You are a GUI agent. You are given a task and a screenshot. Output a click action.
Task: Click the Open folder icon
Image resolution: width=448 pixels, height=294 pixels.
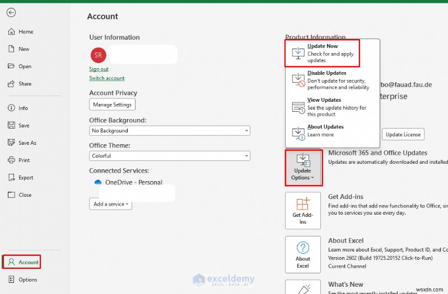11,66
